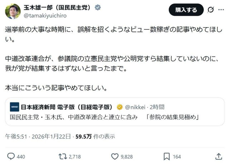The width and height of the screenshot is (231, 164).
Task: Click the @nikkei handle in quote
Action: [135, 107]
